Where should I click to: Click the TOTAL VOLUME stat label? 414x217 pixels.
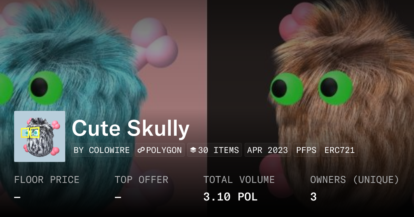pos(239,180)
